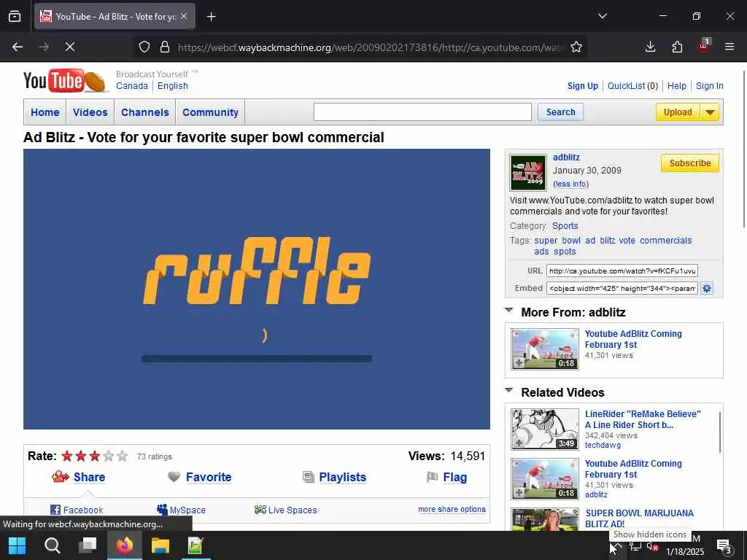The height and width of the screenshot is (560, 747).
Task: Click the Playlists icon
Action: coord(309,477)
